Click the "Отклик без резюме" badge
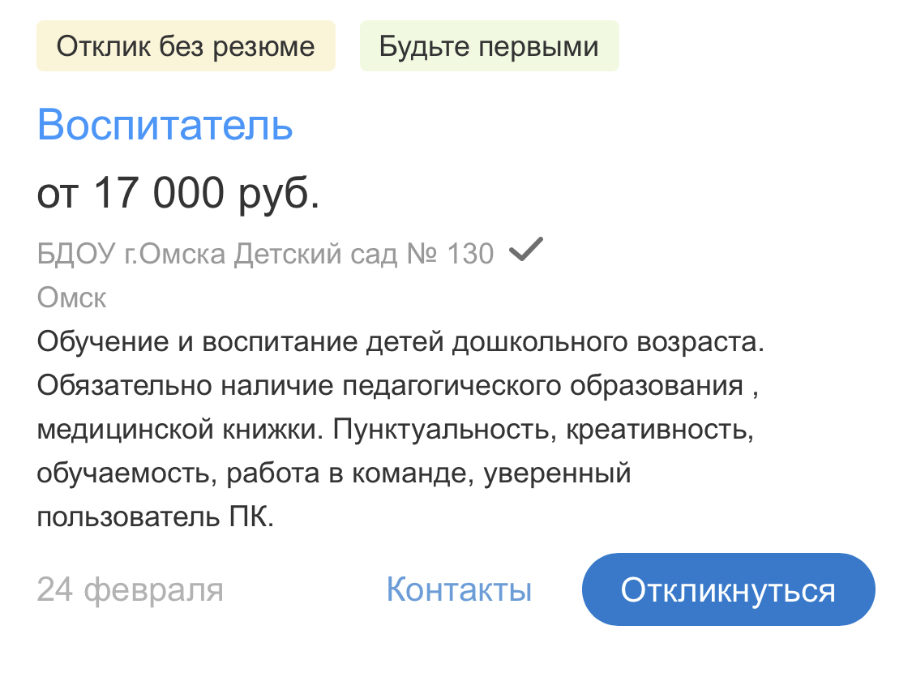Viewport: 912px width, 677px height. pos(186,46)
